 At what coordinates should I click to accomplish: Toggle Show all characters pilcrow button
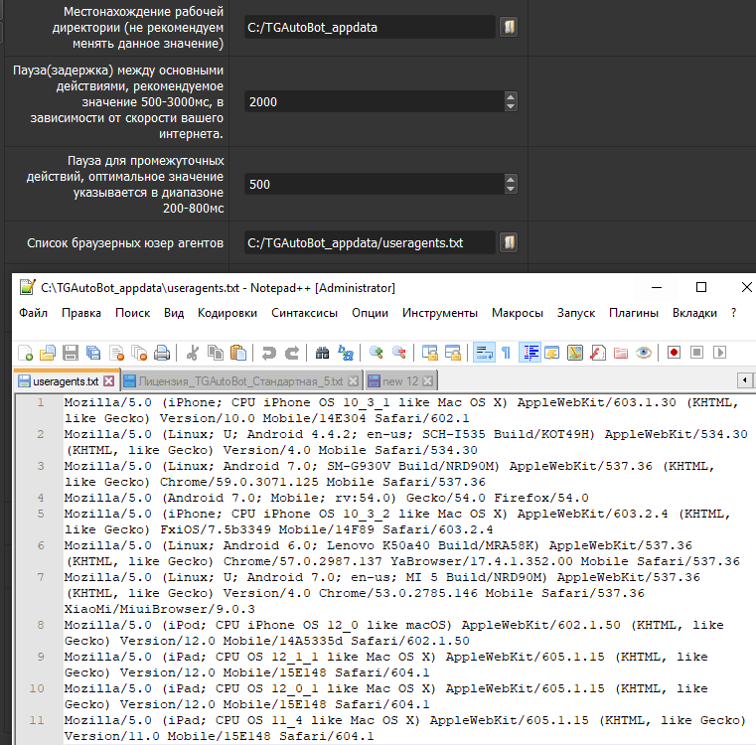[506, 352]
